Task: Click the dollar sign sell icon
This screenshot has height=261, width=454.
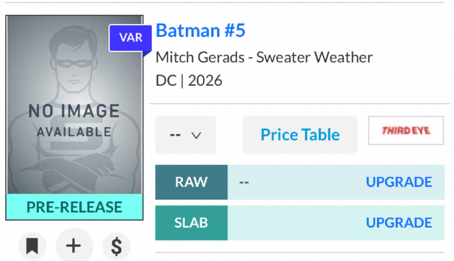Action: [116, 246]
